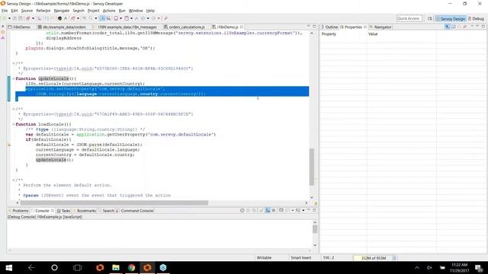Click the editor scroll down arrow

tap(312, 197)
